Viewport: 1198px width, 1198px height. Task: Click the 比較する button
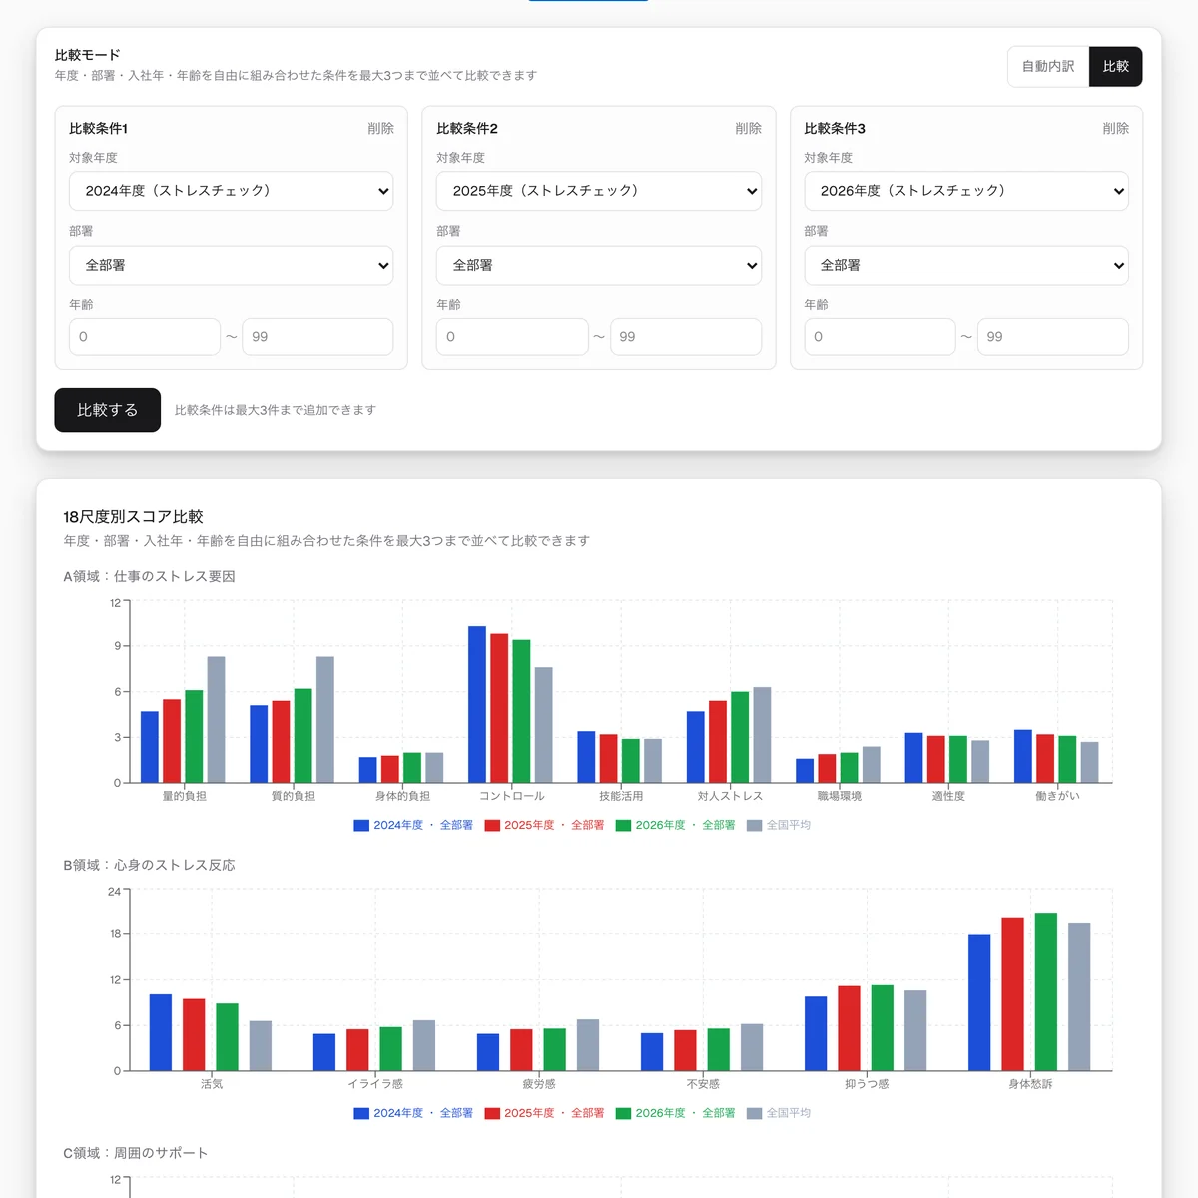(x=107, y=410)
